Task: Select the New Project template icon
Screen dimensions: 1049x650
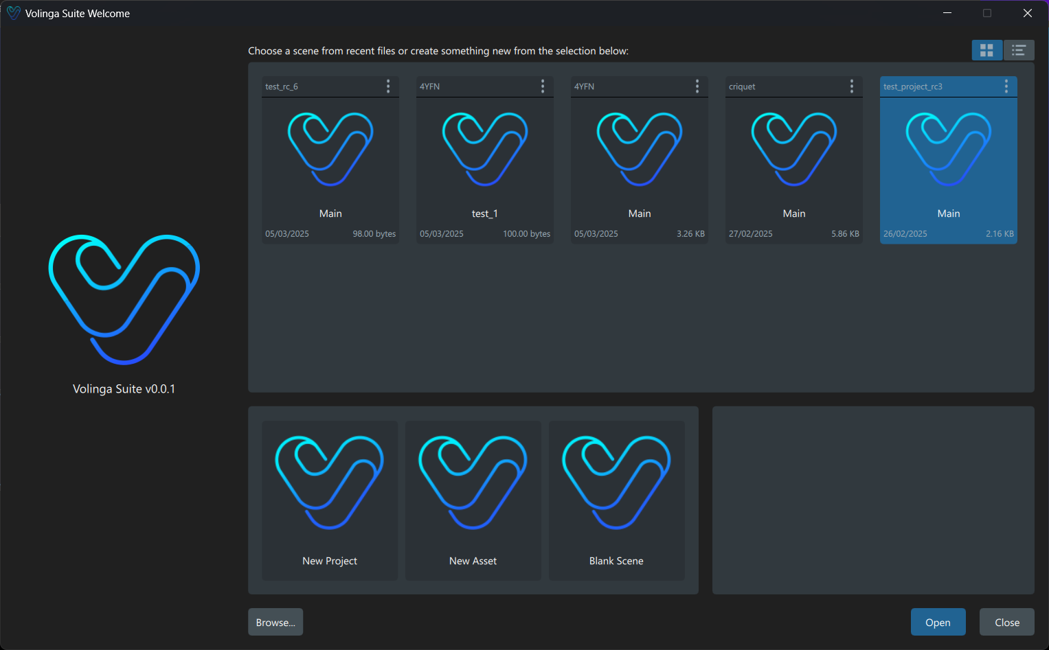Action: (330, 483)
